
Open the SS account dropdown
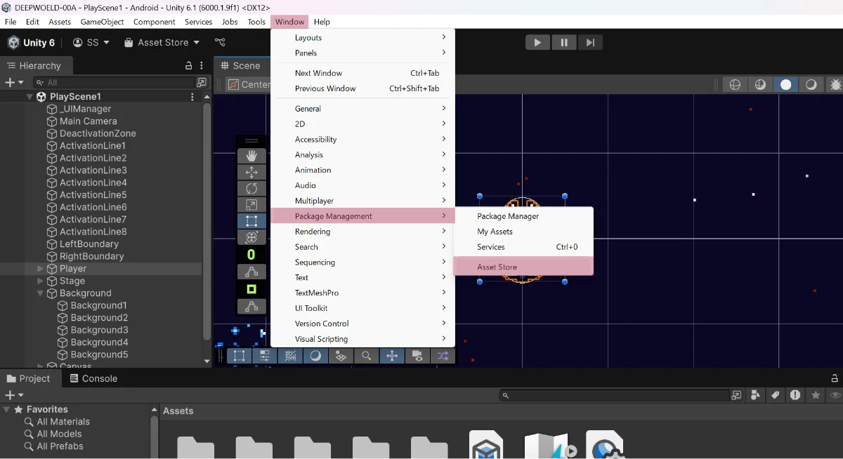pyautogui.click(x=91, y=43)
